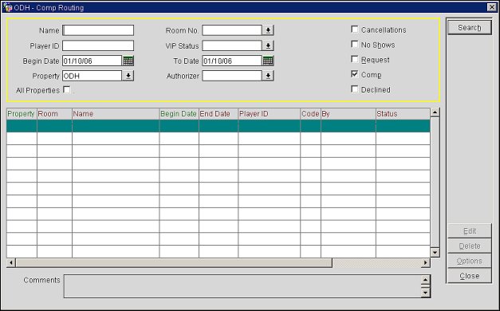This screenshot has height=311, width=500.
Task: Click the Name column header in grid
Action: (x=116, y=114)
